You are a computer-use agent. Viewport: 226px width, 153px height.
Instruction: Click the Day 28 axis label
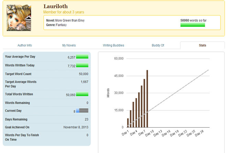point(199,134)
